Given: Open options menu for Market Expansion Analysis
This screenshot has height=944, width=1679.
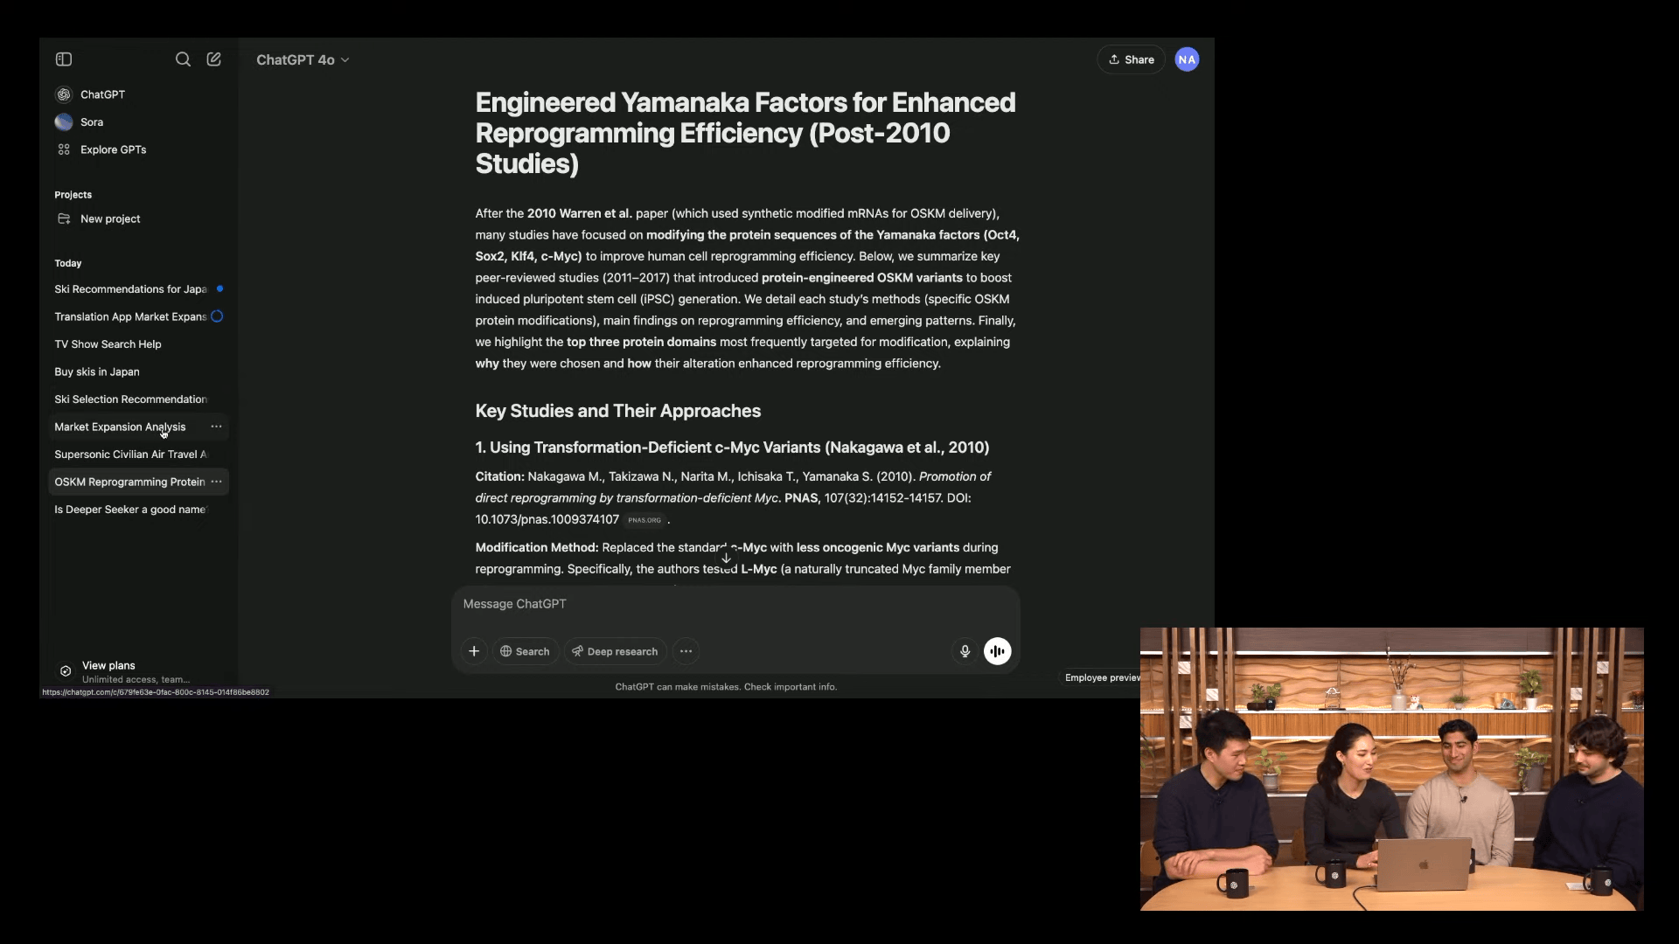Looking at the screenshot, I should pos(216,427).
